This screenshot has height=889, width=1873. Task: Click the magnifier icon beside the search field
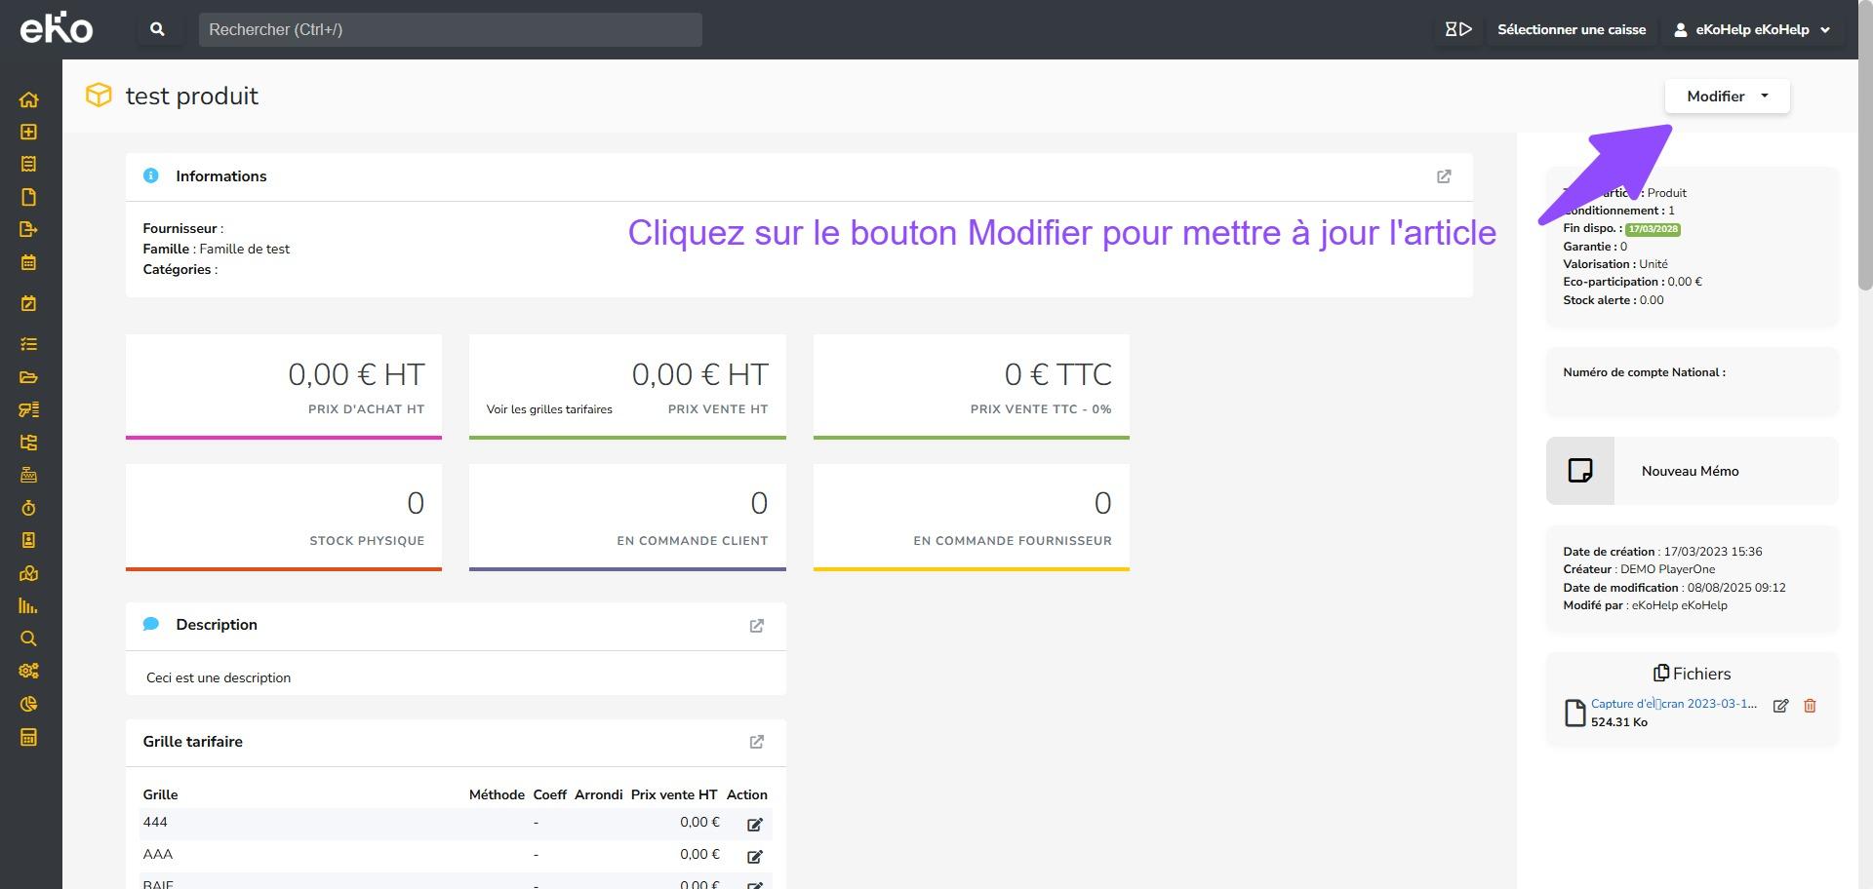(157, 29)
